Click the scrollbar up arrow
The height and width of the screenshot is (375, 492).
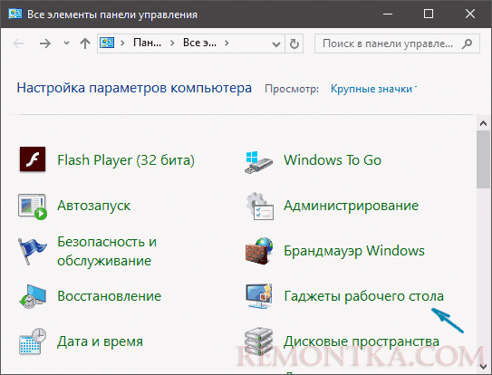[483, 123]
